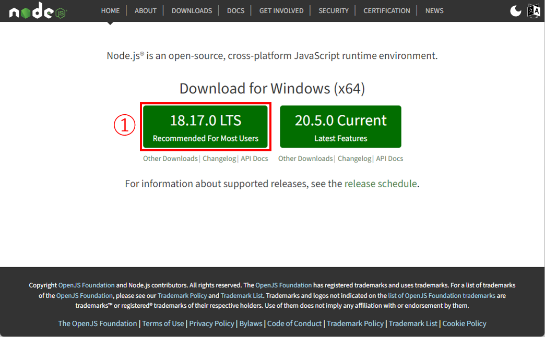
Task: Open the Cookie Policy link
Action: pos(464,323)
